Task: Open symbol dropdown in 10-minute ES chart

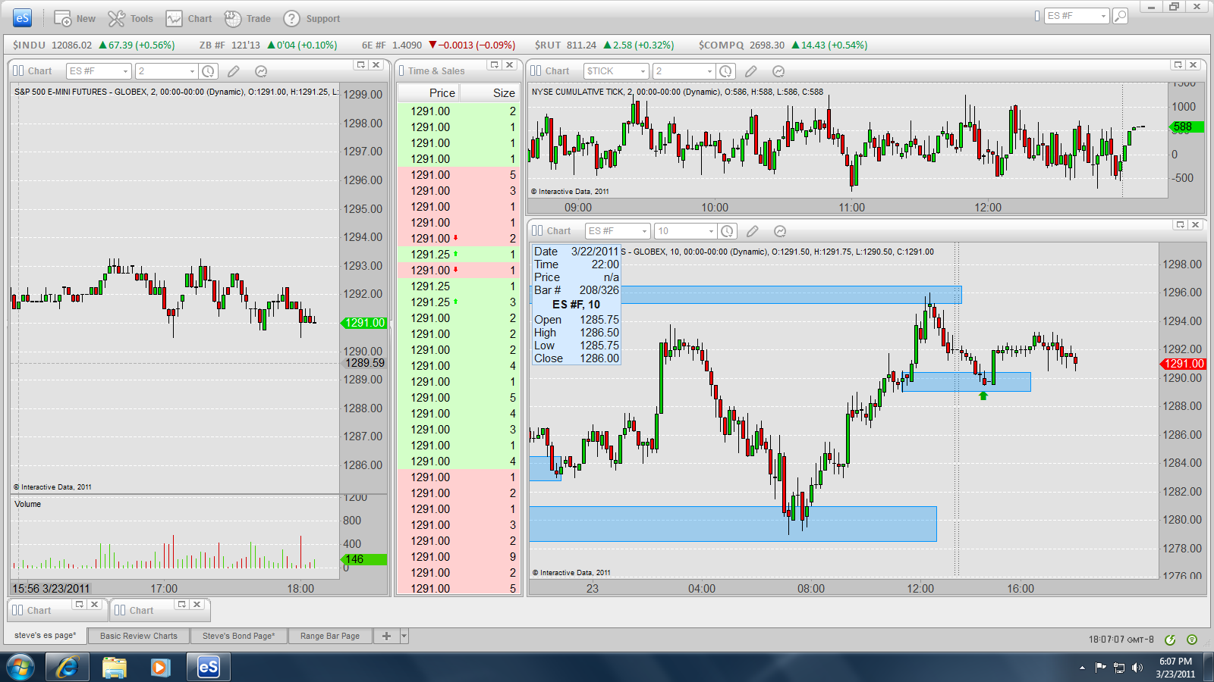Action: (x=644, y=231)
